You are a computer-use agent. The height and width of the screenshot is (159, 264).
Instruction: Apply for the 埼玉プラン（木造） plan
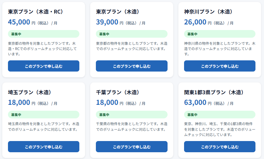(44, 147)
